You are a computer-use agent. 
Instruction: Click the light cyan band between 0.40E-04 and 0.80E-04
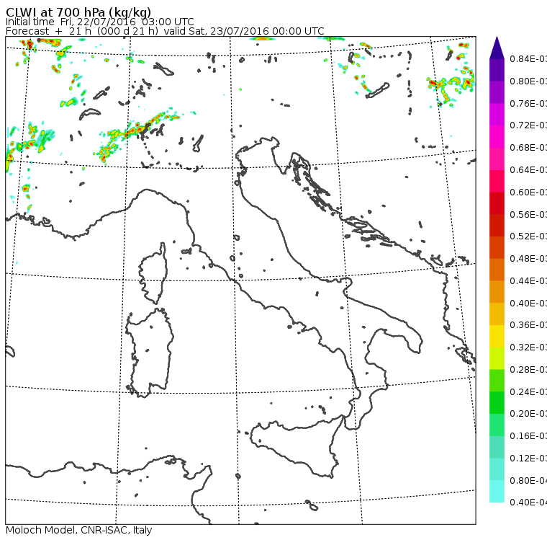[x=497, y=491]
